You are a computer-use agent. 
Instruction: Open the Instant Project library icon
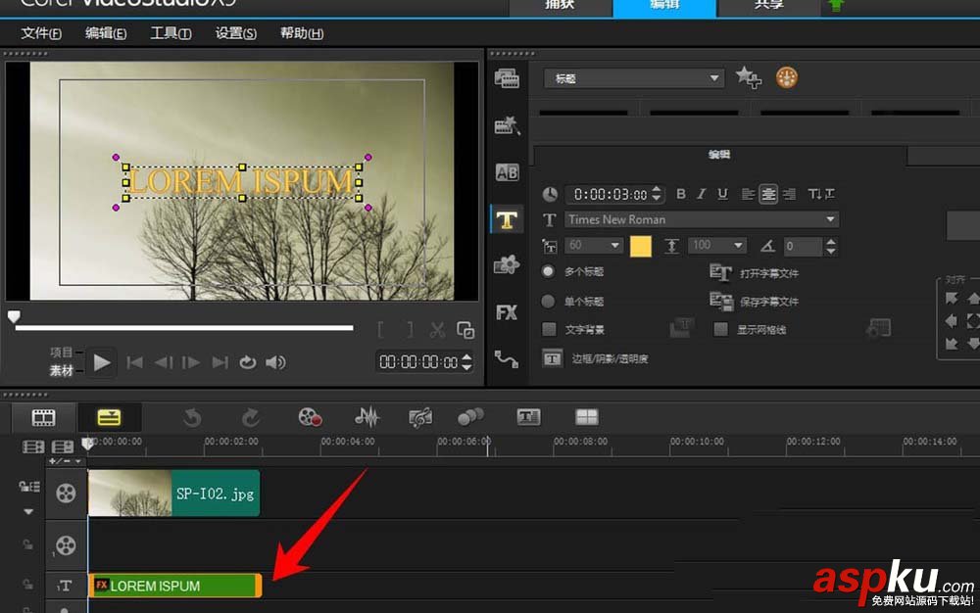(x=507, y=125)
